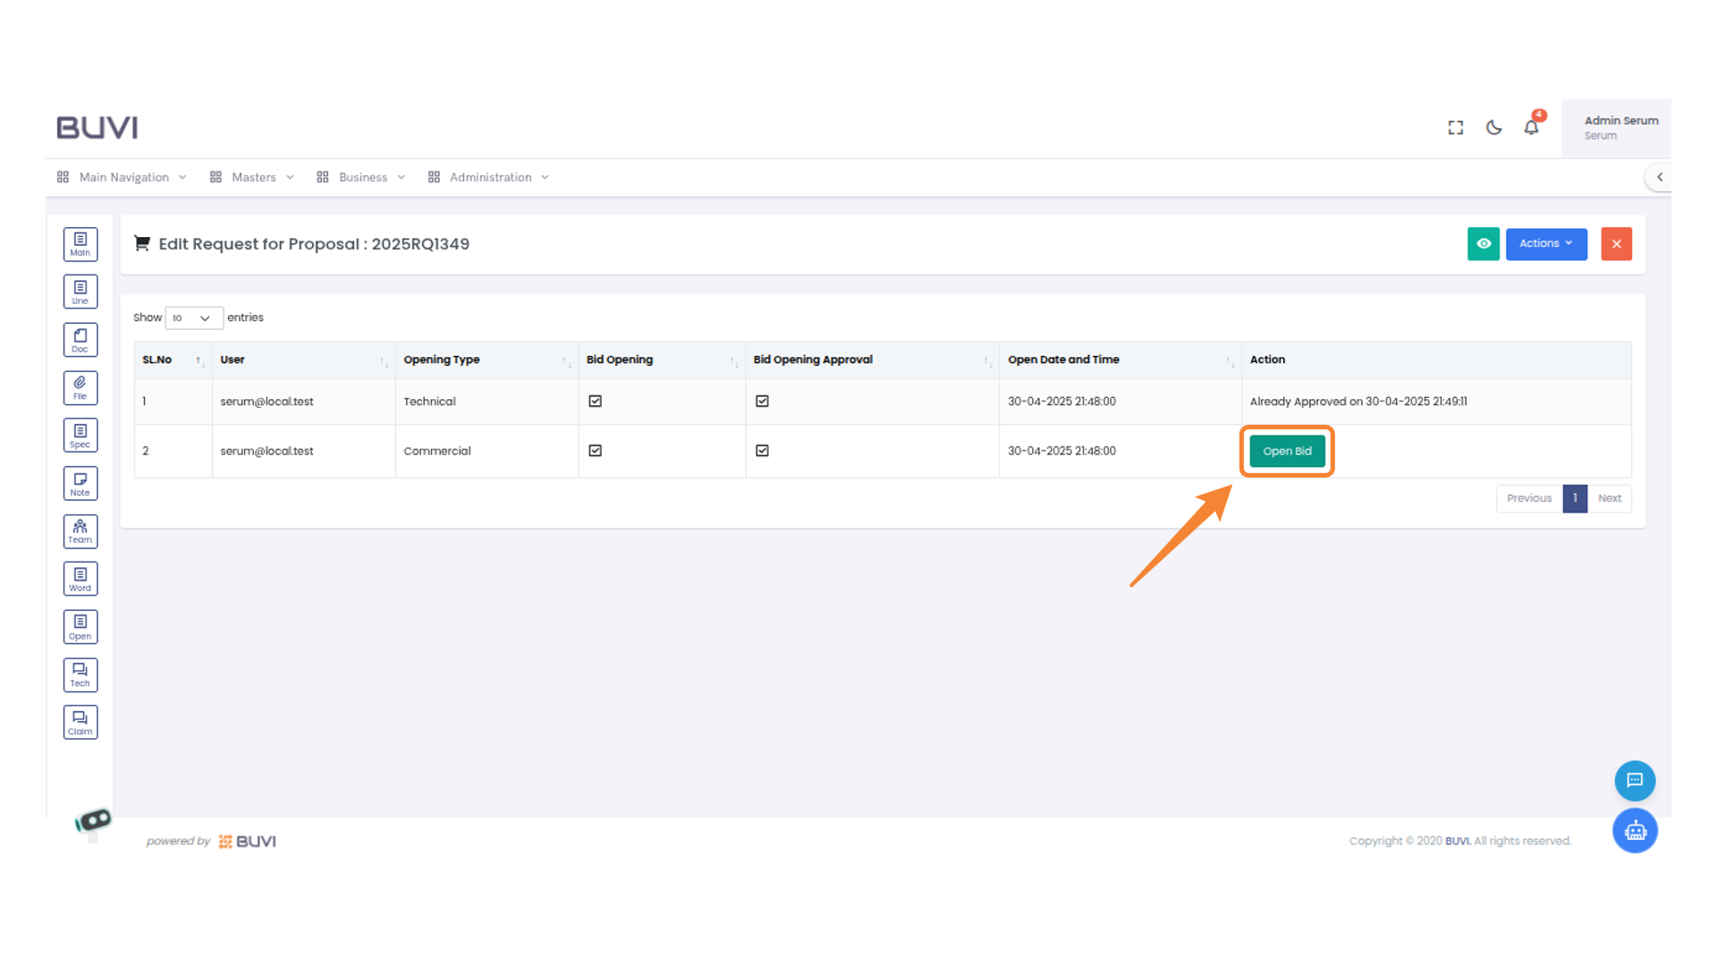The width and height of the screenshot is (1717, 966).
Task: Enter fullscreen mode icon
Action: 1456,128
